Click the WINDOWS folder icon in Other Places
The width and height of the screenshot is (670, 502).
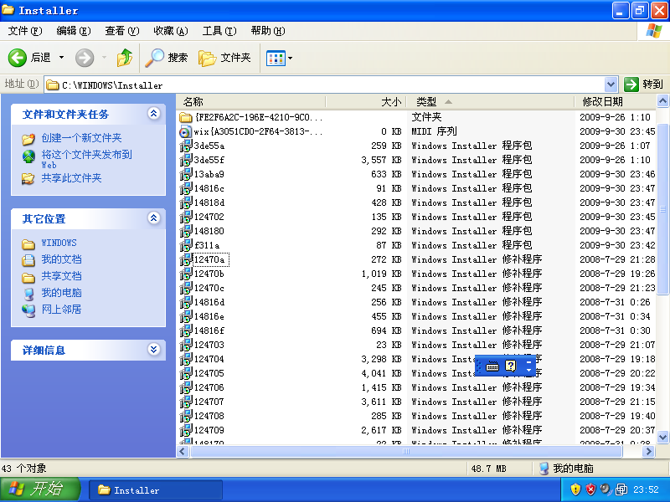28,243
